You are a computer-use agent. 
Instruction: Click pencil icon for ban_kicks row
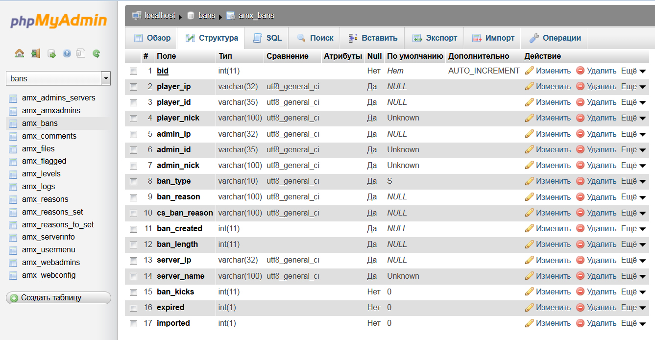529,291
